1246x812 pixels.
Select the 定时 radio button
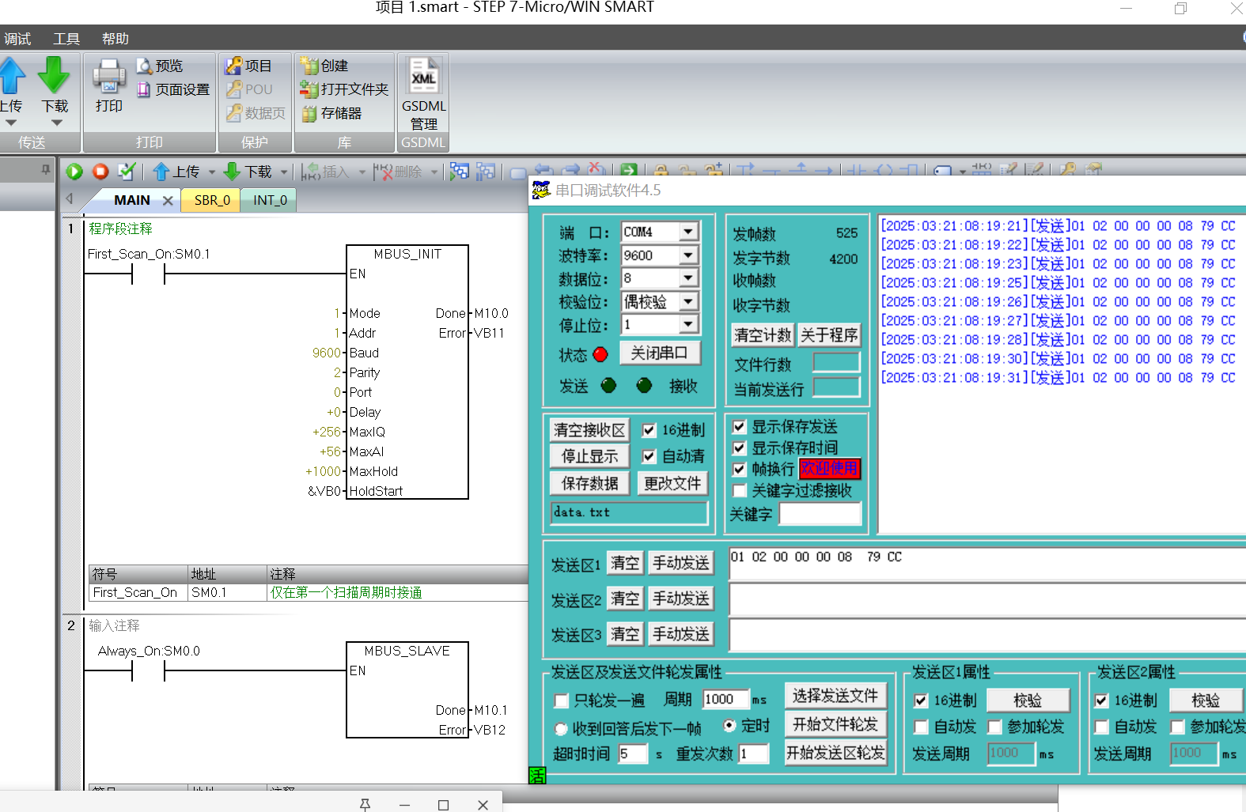(729, 726)
